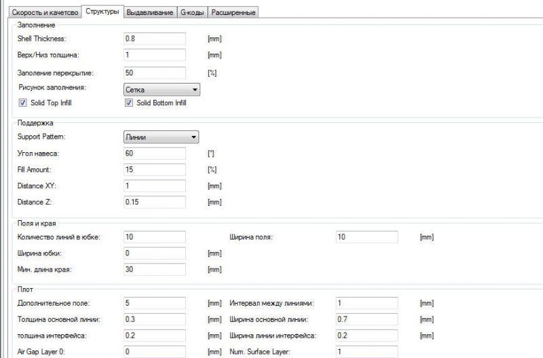The width and height of the screenshot is (543, 358).
Task: Click the Ширина поля input field
Action: pyautogui.click(x=367, y=236)
